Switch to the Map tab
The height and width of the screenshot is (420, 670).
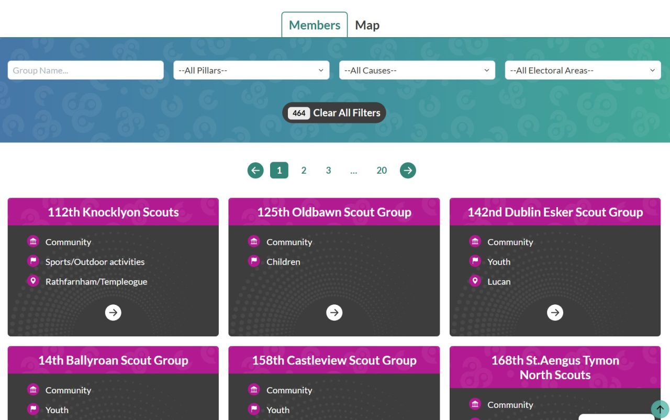(x=367, y=25)
